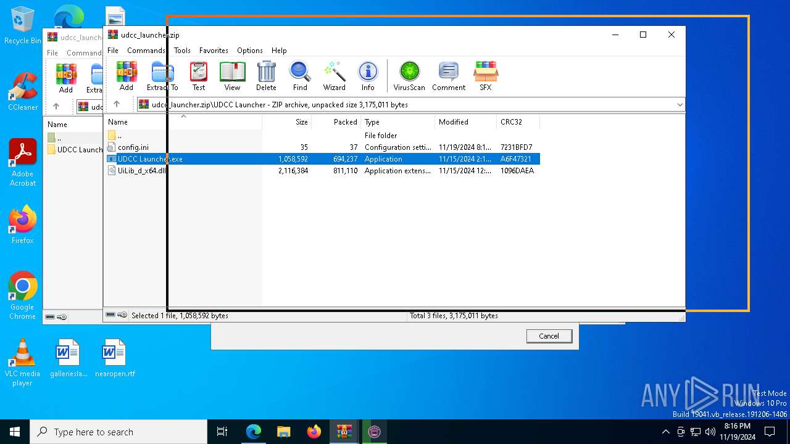
Task: Click the taskbar search box
Action: coord(118,432)
